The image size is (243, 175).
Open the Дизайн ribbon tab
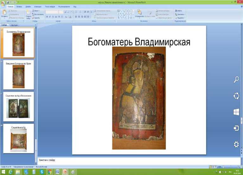coord(28,7)
